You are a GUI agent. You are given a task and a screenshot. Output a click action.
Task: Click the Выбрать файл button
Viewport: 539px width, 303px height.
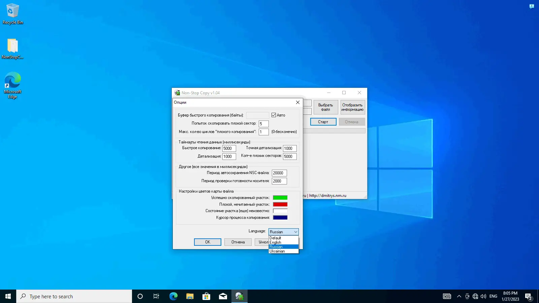325,107
